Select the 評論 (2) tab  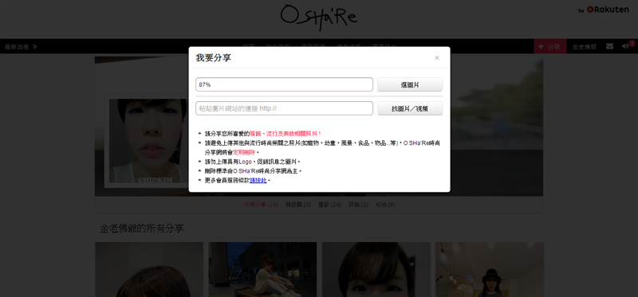(x=358, y=205)
